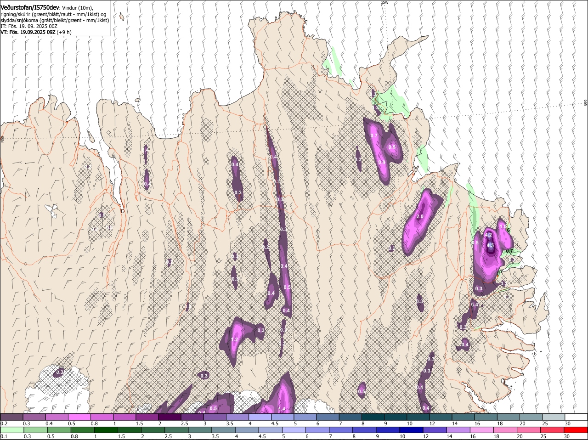
Task: Click the light green 0.3–0.5 swatch in bottom legend row
Action: point(35,430)
